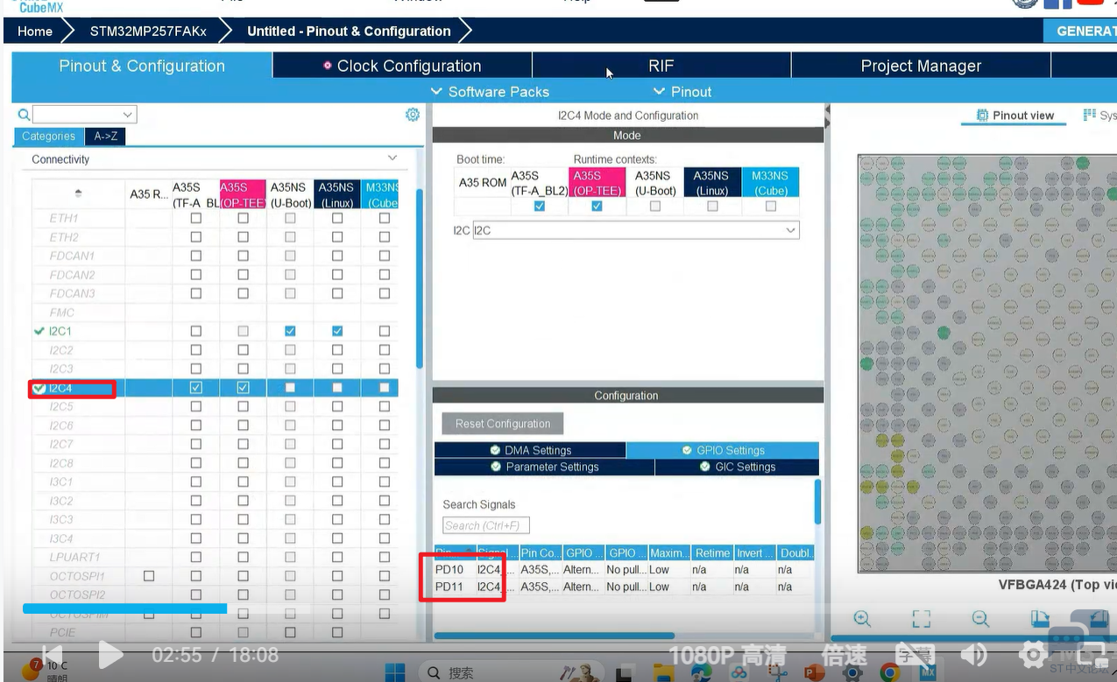Open File Explorer from the taskbar
This screenshot has height=682, width=1117.
(662, 673)
